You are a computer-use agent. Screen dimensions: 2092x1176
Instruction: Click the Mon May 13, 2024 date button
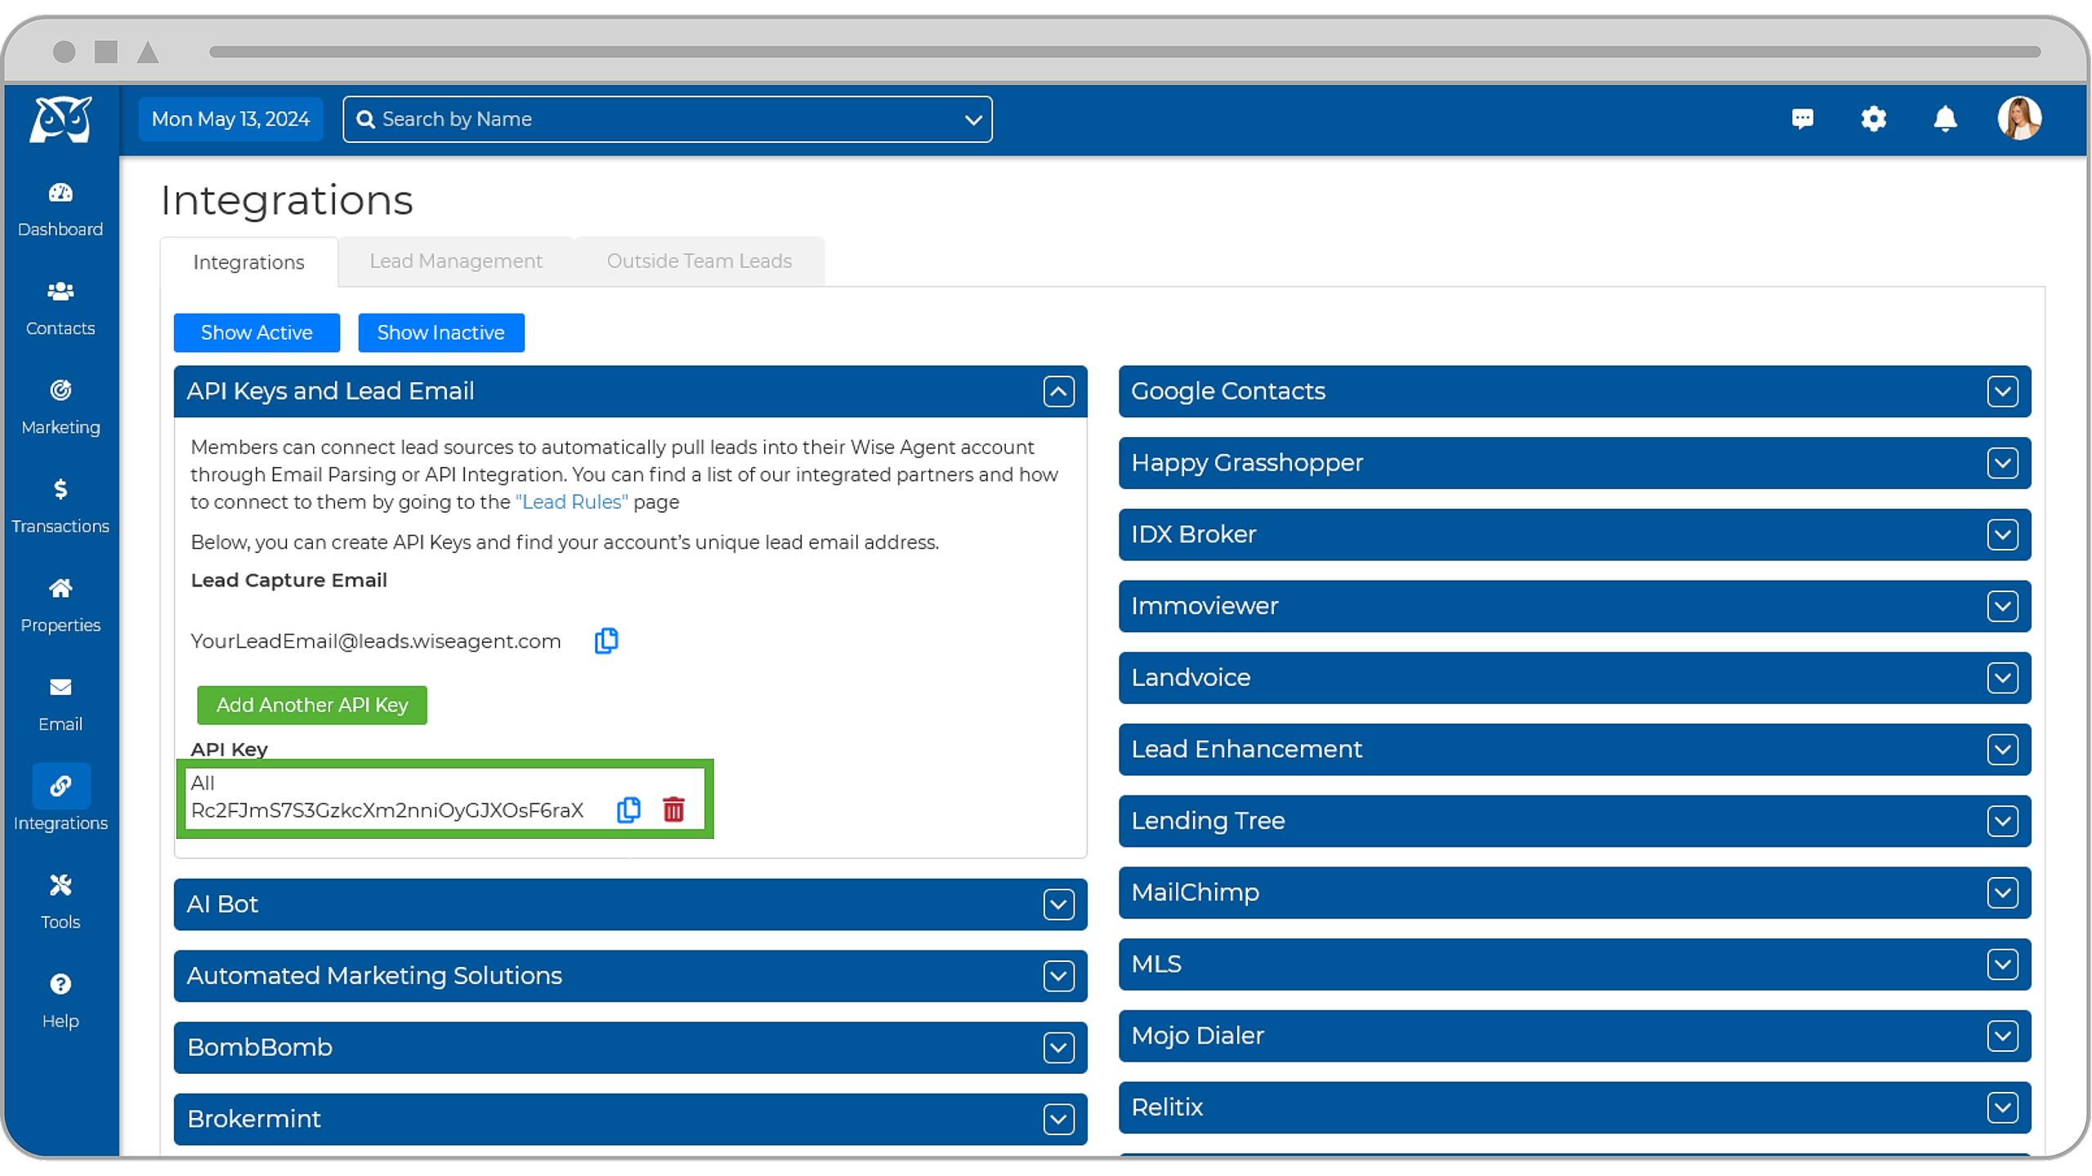point(230,119)
